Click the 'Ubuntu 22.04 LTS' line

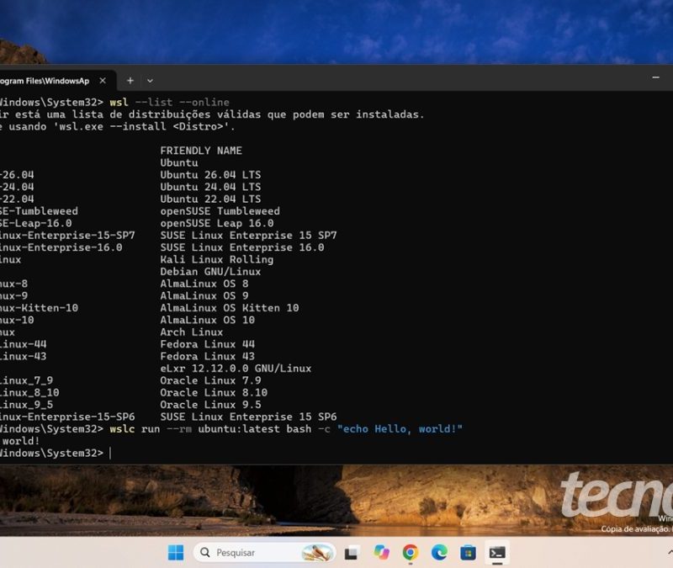coord(210,199)
